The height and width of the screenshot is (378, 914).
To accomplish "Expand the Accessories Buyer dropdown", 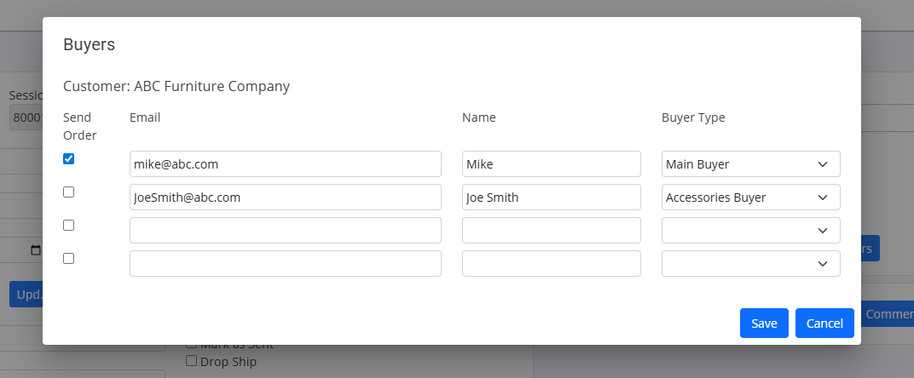I will 751,197.
